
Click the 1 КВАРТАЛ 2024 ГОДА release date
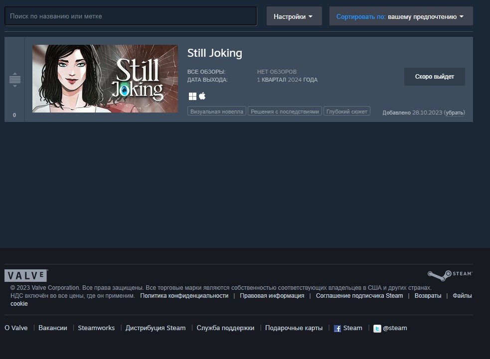tap(287, 80)
